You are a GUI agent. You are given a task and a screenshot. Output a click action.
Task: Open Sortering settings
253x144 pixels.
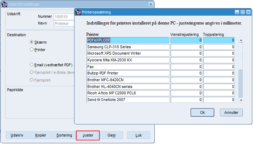click(x=64, y=135)
